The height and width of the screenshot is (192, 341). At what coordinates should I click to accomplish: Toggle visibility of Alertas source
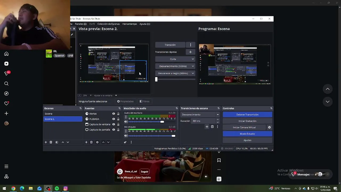113,114
